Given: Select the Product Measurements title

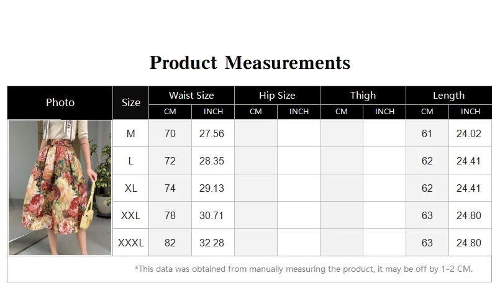Looking at the screenshot, I should (x=250, y=63).
